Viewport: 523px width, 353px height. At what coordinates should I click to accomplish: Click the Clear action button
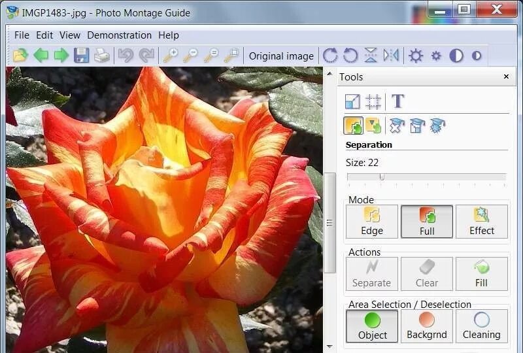pos(427,274)
